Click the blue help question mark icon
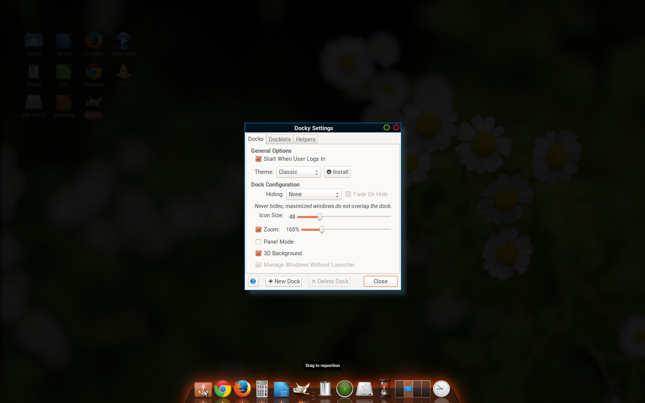 (x=253, y=281)
